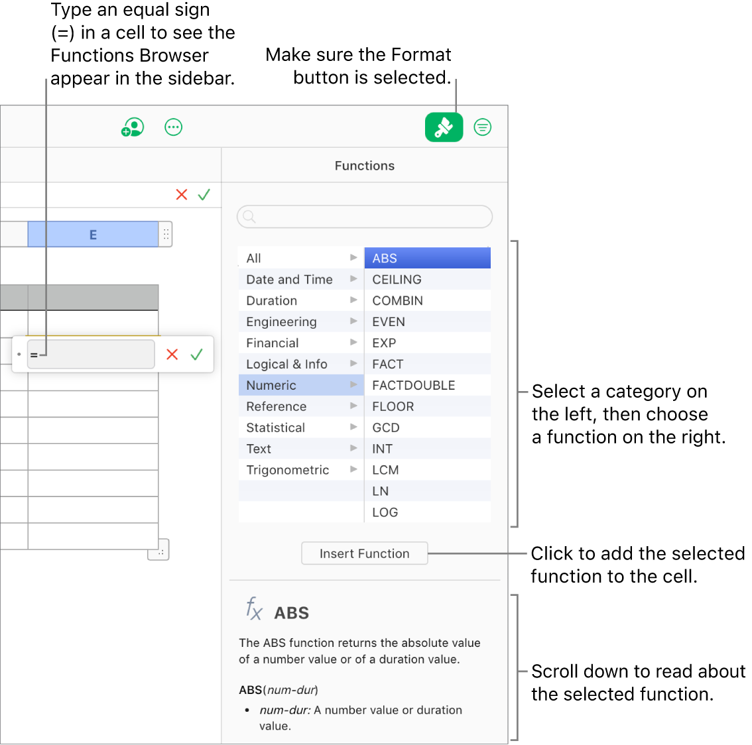Screen dimensions: 752x745
Task: Expand the Numeric category chevron
Action: coord(353,384)
